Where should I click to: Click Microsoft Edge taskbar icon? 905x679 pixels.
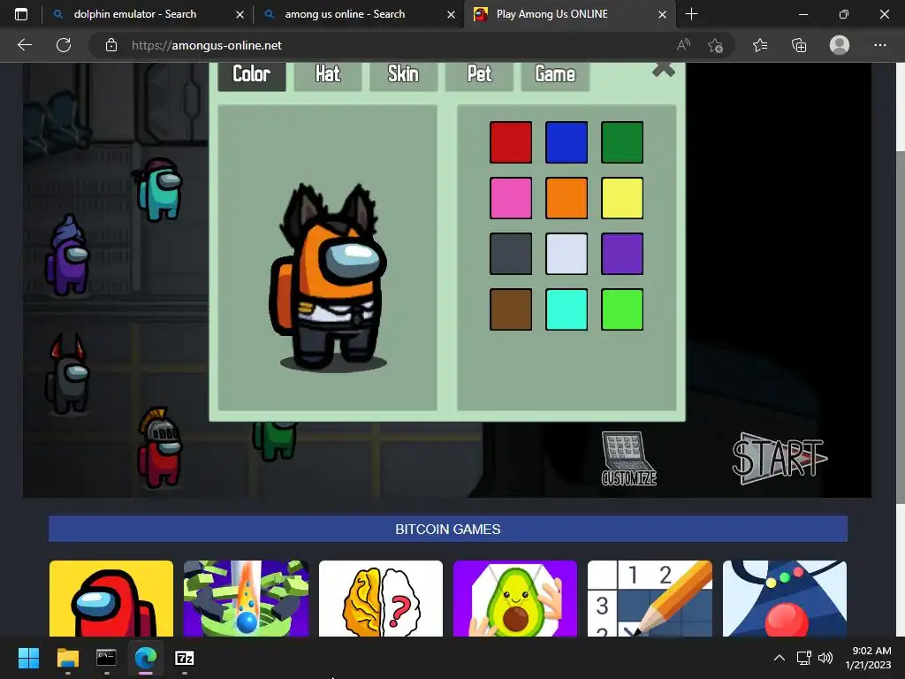pyautogui.click(x=146, y=658)
